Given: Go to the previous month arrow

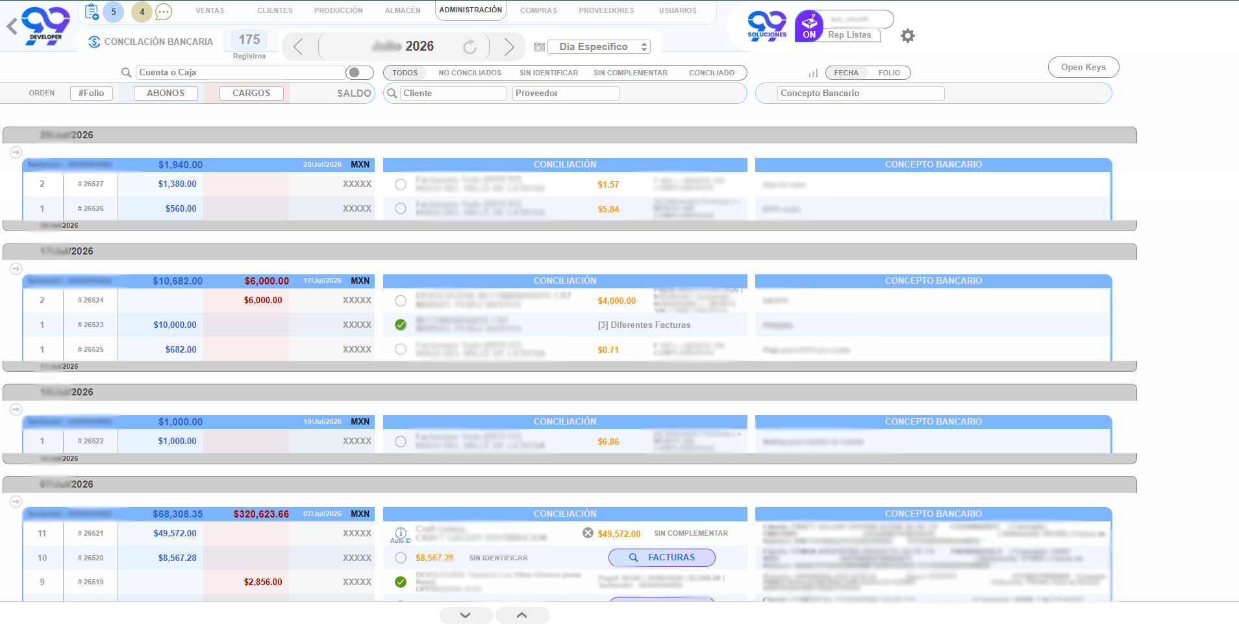Looking at the screenshot, I should coord(298,47).
